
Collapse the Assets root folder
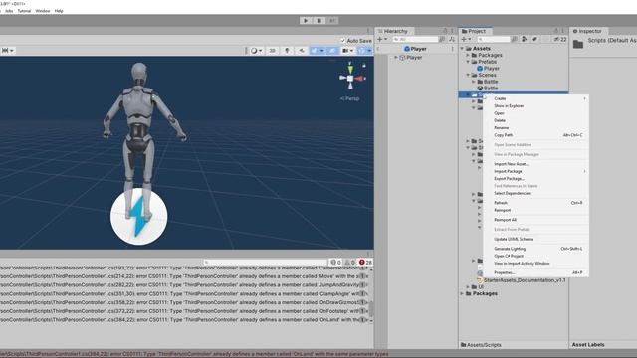462,49
